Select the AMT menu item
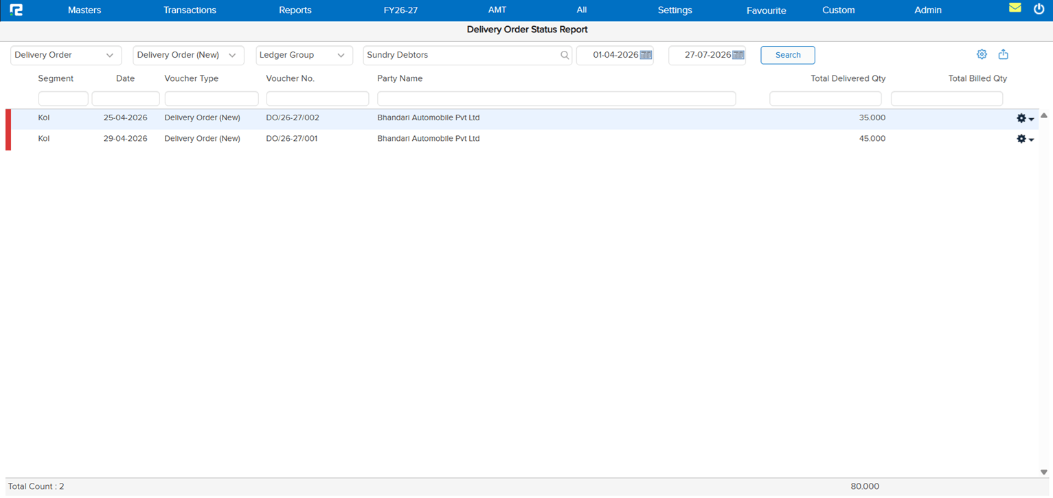This screenshot has width=1053, height=498. [x=497, y=10]
